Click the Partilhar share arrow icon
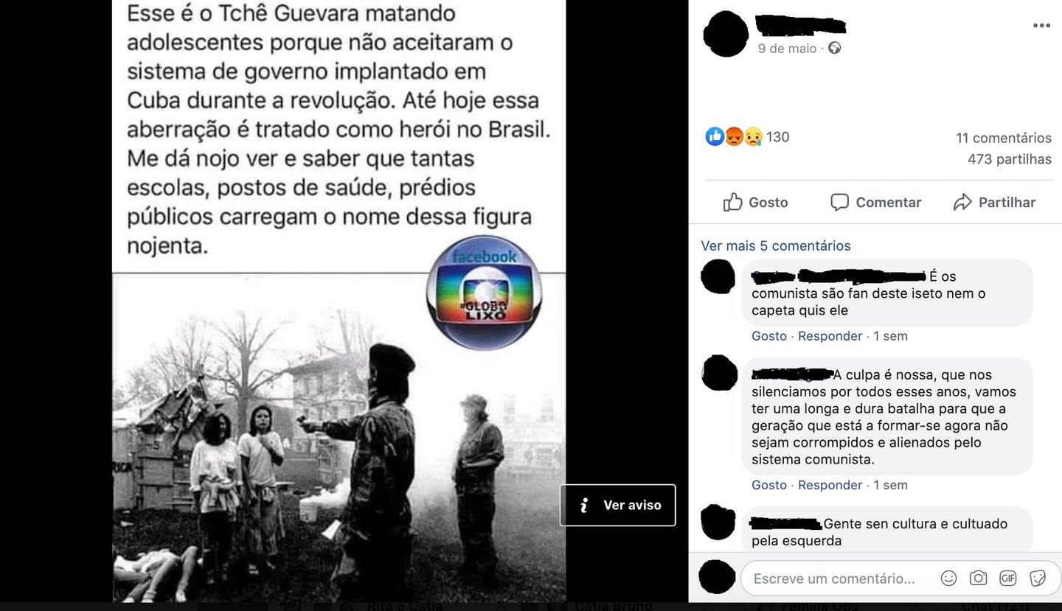Screen dimensions: 1062x611 [x=962, y=202]
